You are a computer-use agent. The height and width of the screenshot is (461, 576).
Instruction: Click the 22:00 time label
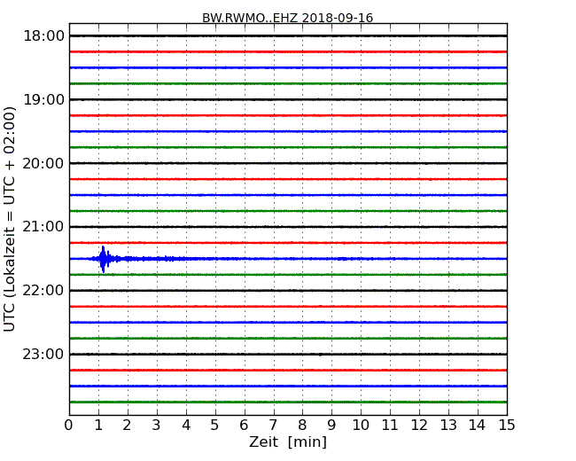click(43, 291)
